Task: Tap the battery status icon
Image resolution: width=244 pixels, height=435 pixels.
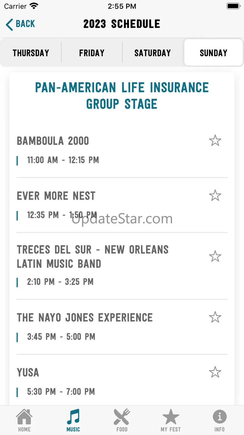Action: [233, 6]
